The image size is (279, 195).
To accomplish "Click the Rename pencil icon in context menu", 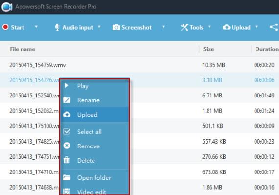I will 67,100.
